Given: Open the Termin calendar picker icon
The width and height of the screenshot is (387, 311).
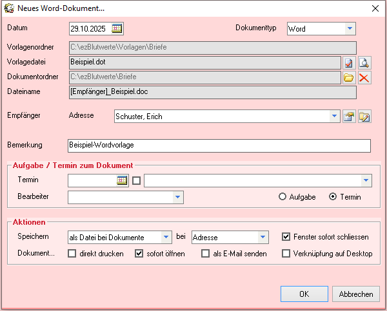Looking at the screenshot, I should 122,180.
